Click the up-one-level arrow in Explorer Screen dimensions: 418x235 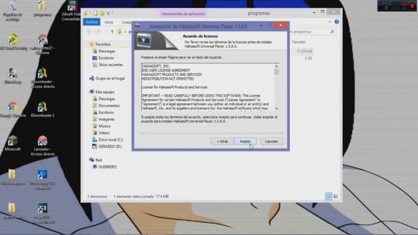112,32
